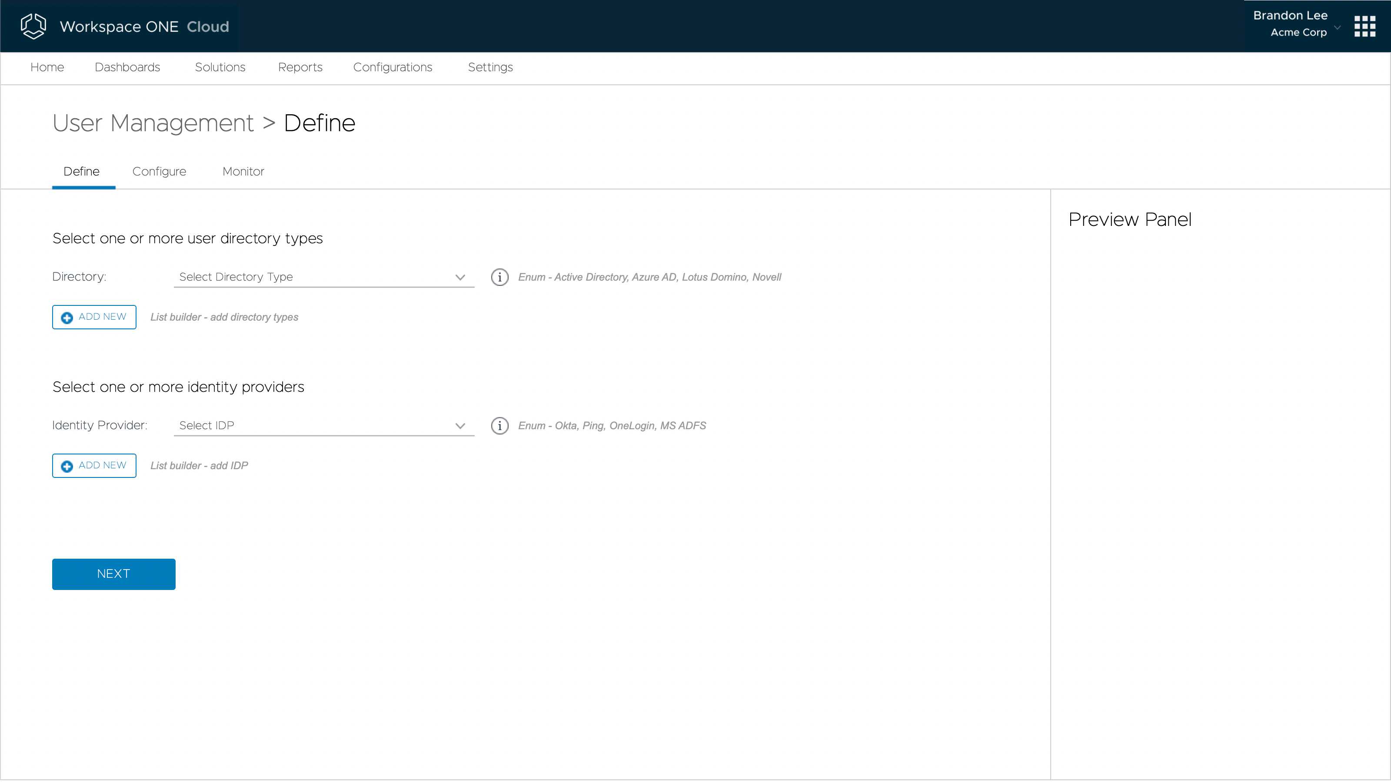Expand the Brandon Lee account chevron
Screen dimensions: 1391x782
1337,27
